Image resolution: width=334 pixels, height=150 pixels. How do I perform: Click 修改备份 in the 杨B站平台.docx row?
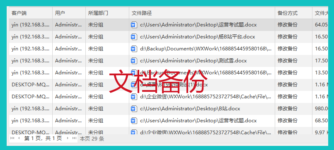pyautogui.click(x=288, y=37)
